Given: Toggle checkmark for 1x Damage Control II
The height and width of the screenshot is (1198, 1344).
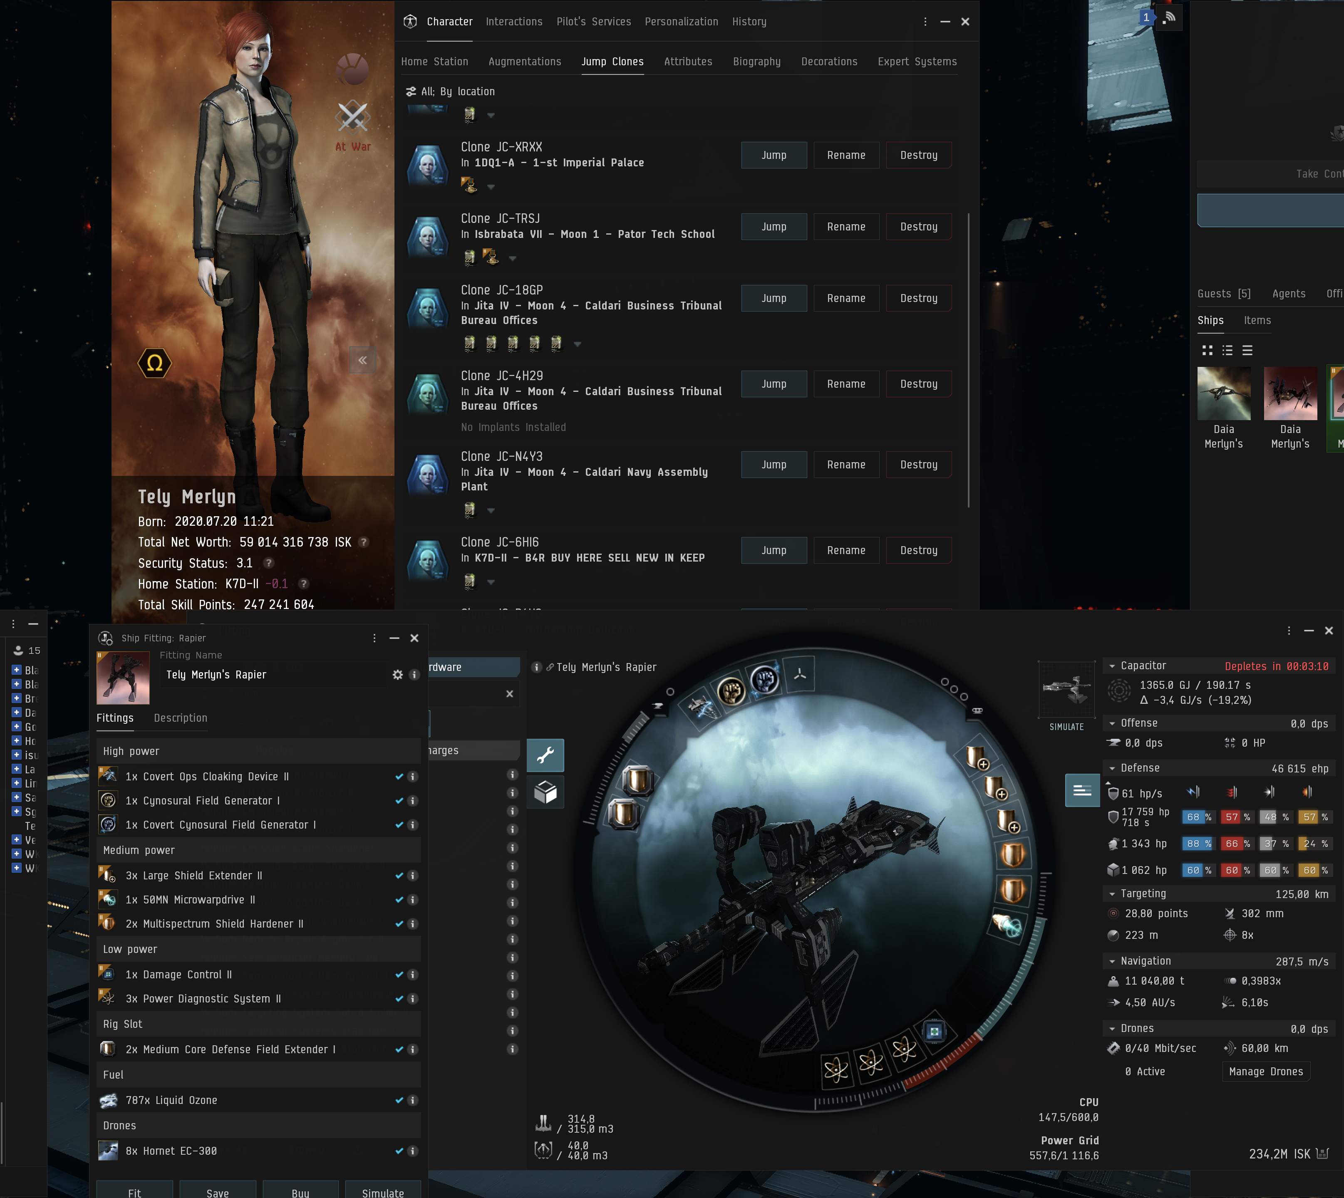Looking at the screenshot, I should (x=399, y=975).
